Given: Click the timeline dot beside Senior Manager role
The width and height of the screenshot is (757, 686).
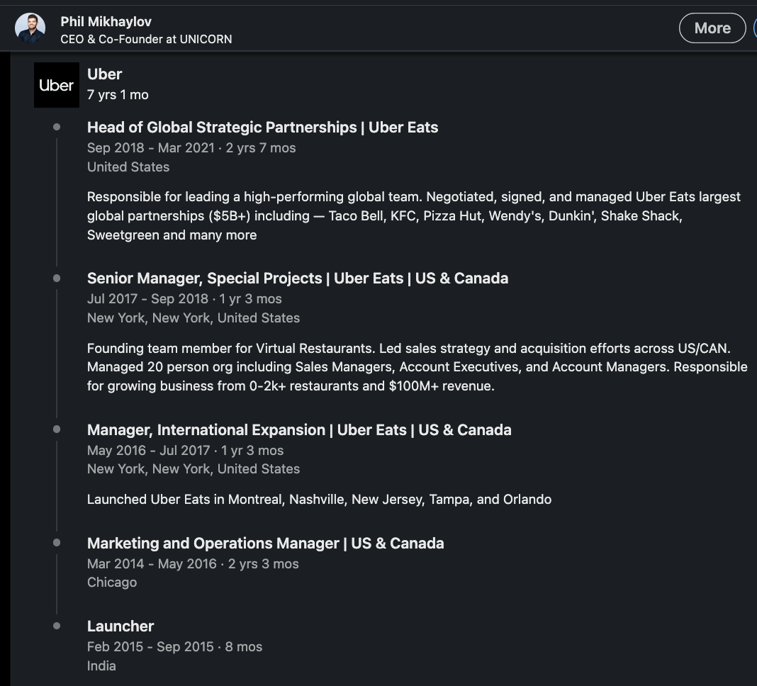Looking at the screenshot, I should pyautogui.click(x=57, y=279).
